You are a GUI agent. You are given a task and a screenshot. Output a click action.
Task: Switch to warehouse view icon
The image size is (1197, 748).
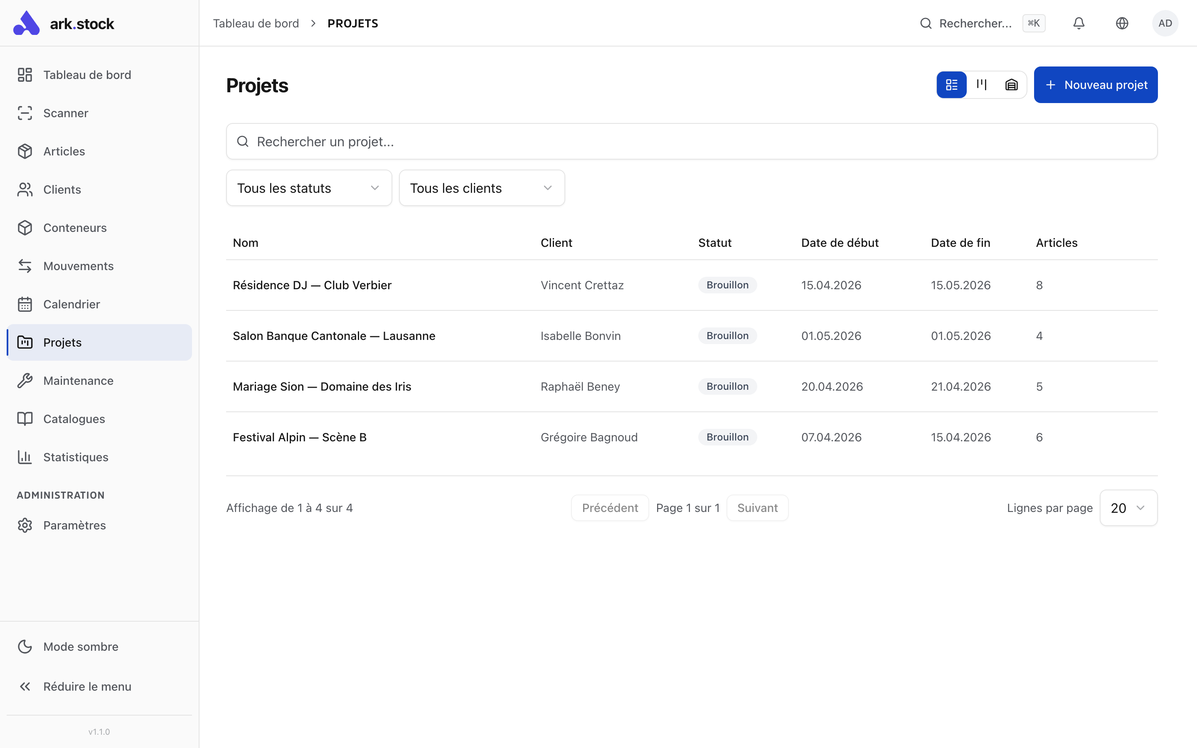[x=1011, y=85]
